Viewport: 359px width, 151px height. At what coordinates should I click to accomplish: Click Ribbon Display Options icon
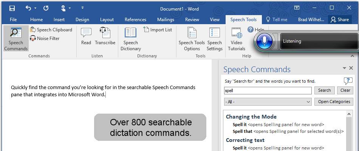click(297, 8)
